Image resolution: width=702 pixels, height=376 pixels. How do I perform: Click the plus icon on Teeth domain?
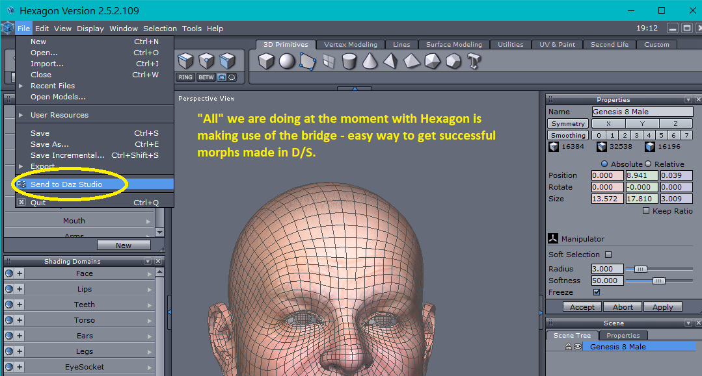(x=20, y=305)
